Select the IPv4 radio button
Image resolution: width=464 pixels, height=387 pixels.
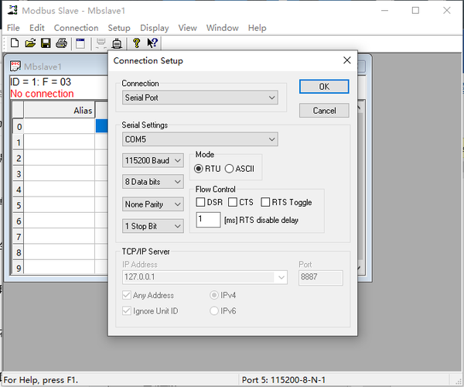point(214,295)
